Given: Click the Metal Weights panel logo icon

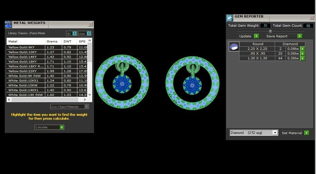Looking at the screenshot, I should pyautogui.click(x=8, y=25).
